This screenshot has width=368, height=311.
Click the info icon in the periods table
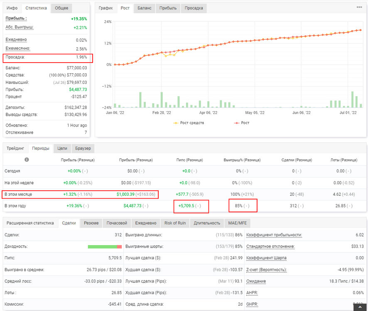point(27,160)
